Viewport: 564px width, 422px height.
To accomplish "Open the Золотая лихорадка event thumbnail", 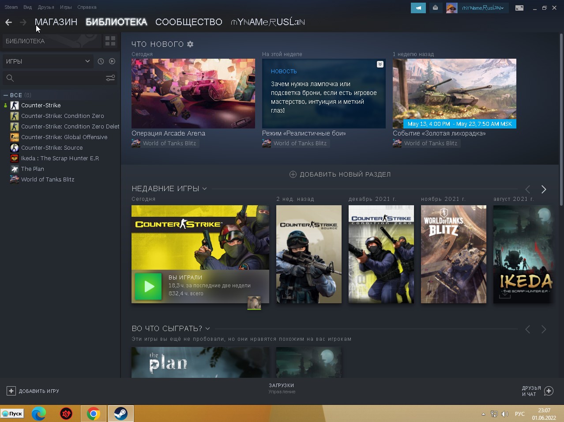I will tap(455, 94).
